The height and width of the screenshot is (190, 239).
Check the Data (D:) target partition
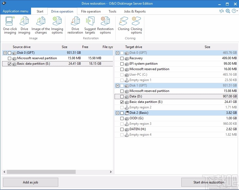pyautogui.click(x=121, y=96)
